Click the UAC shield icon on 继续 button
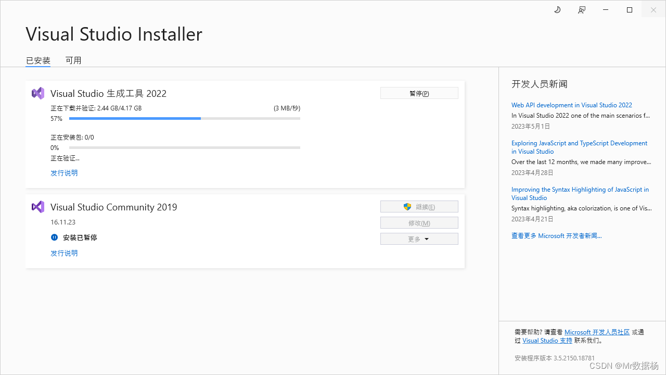Screen dimensions: 666x375 coord(407,206)
